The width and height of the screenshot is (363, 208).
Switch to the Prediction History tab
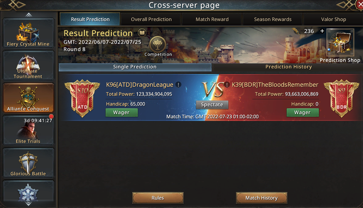tap(289, 67)
